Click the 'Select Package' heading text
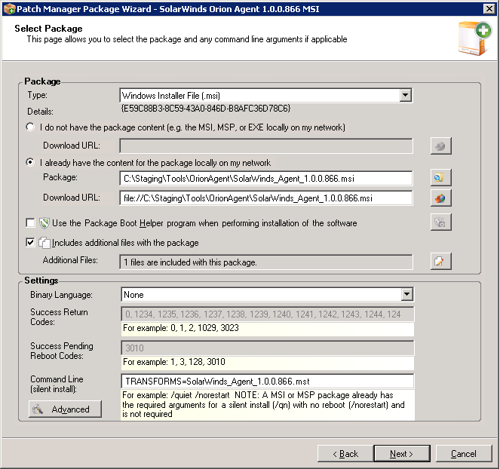Image resolution: width=500 pixels, height=469 pixels. click(48, 29)
